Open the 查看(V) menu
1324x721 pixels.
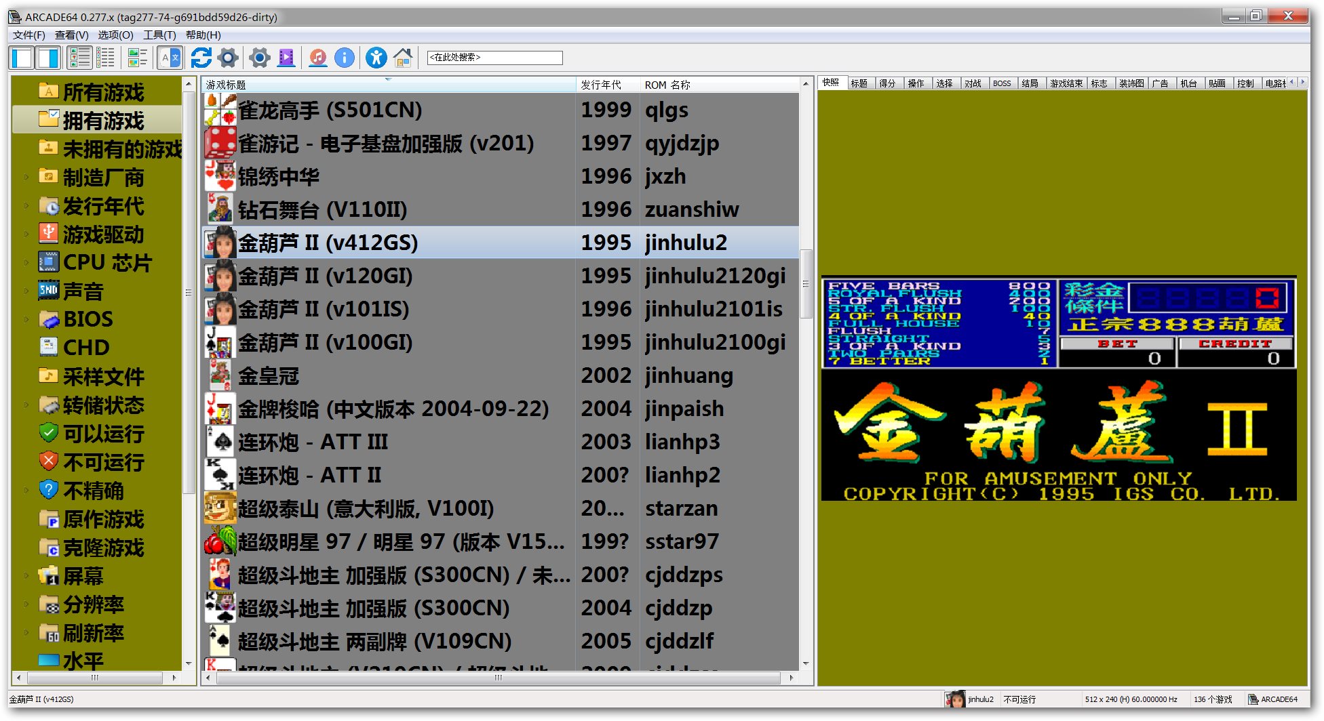coord(71,35)
